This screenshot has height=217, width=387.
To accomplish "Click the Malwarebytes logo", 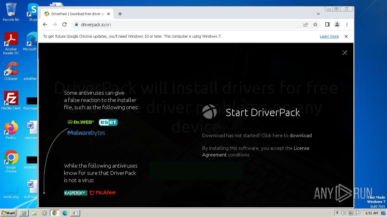I will (86, 133).
